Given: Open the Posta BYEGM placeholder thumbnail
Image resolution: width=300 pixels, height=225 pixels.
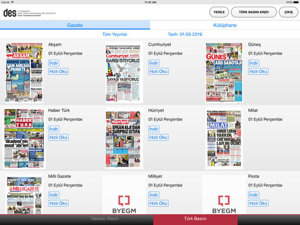Looking at the screenshot, I should point(224,195).
